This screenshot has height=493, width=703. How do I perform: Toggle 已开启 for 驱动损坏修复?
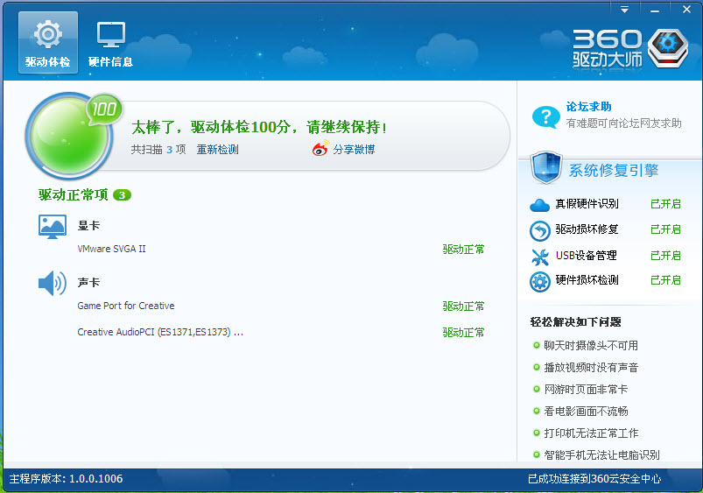tap(665, 229)
